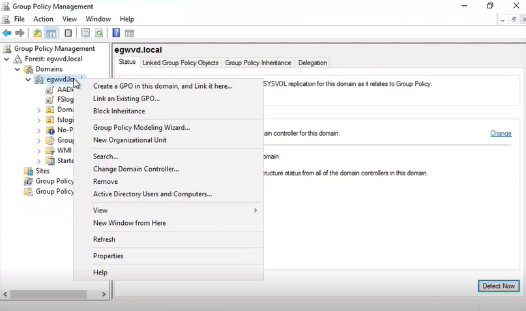Collapse the Forest: egwvd.local node
Image resolution: width=526 pixels, height=311 pixels.
7,59
